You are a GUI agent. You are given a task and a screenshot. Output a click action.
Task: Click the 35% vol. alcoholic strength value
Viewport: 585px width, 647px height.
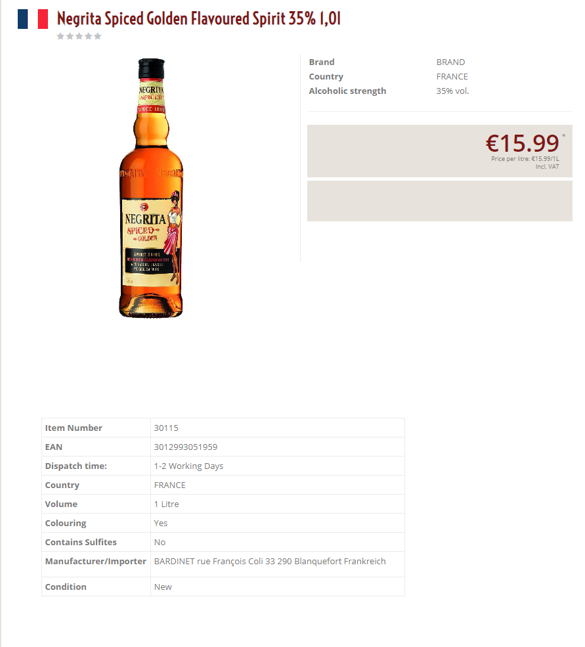pos(452,91)
